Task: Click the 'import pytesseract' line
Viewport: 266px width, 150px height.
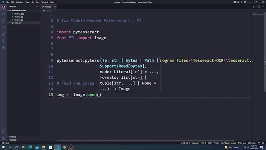Action: [78, 32]
